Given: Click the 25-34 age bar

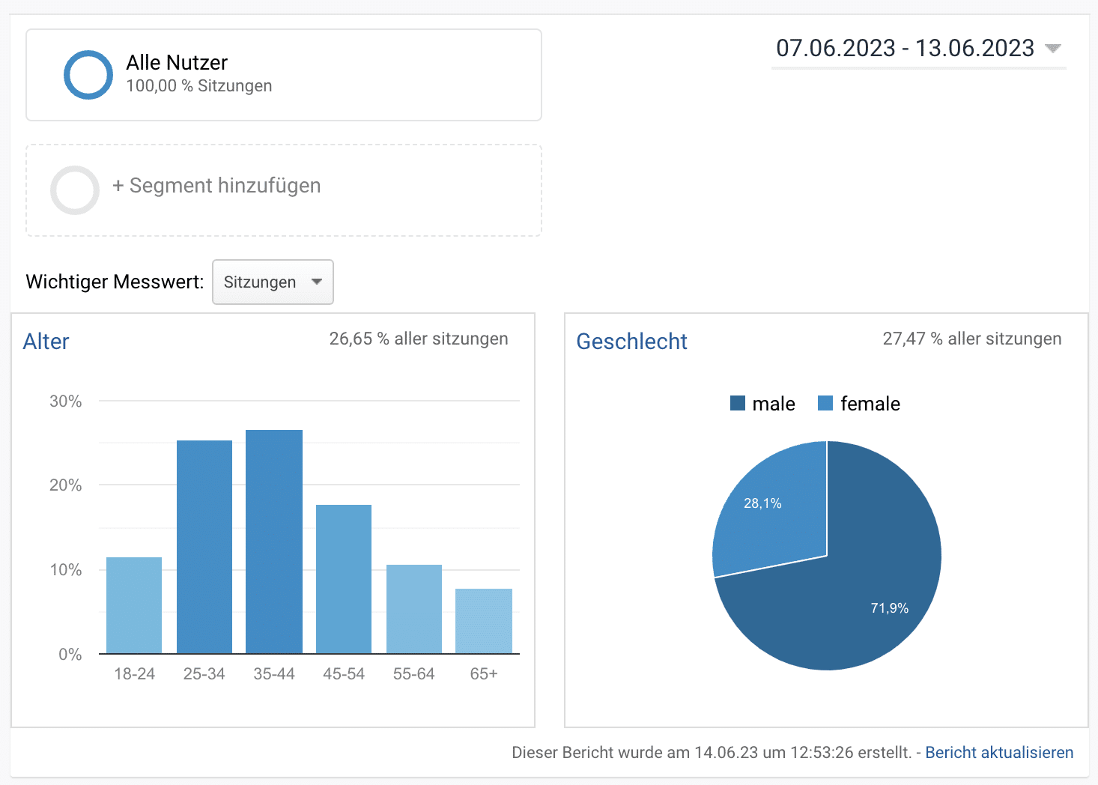Looking at the screenshot, I should coord(204,547).
